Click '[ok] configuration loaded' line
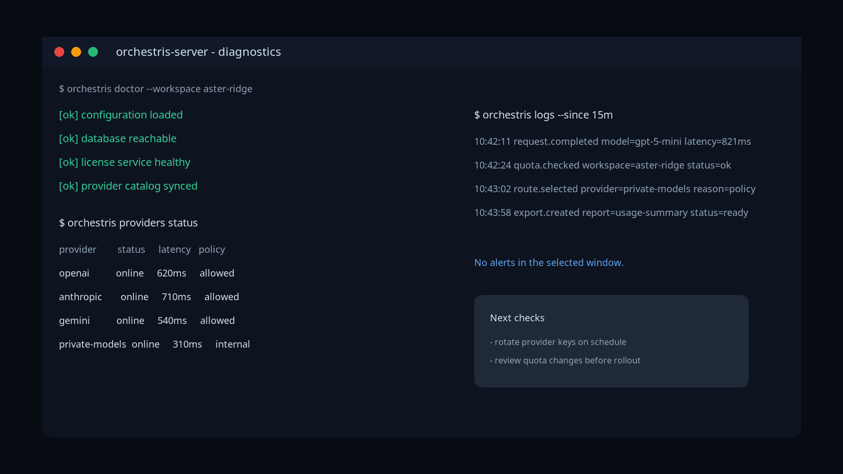 [x=121, y=115]
